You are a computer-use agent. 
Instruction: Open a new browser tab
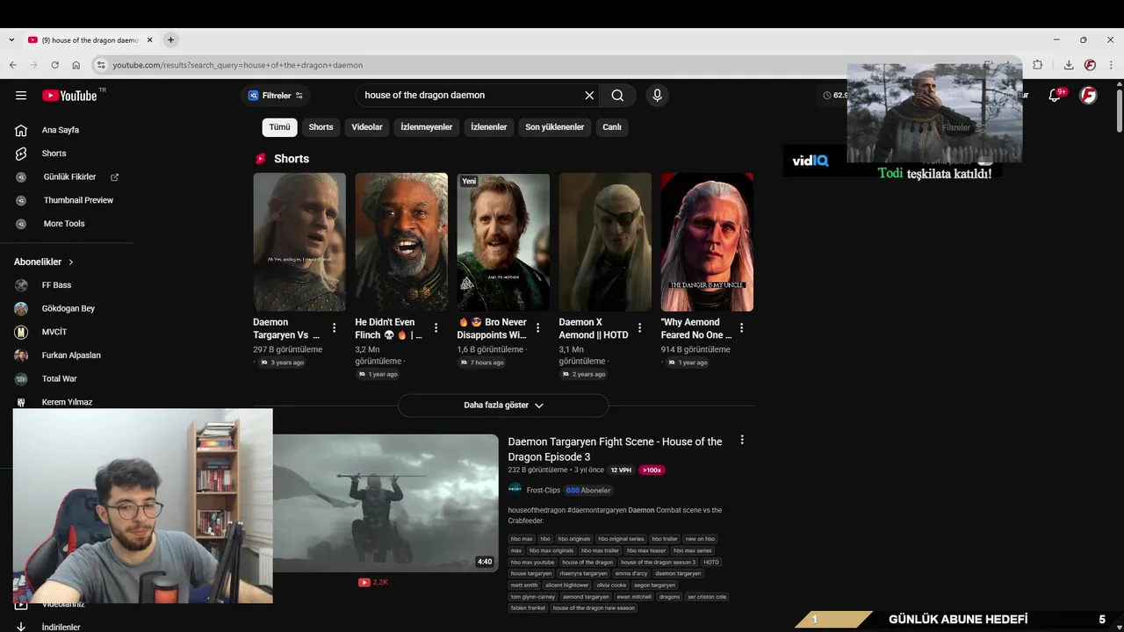pos(170,39)
